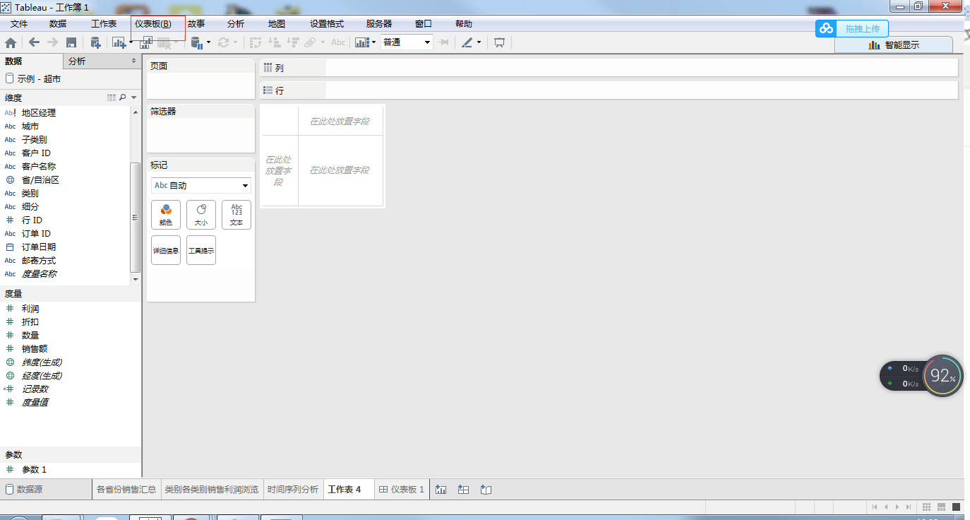The height and width of the screenshot is (520, 970).
Task: Click the pause auto updates cylinder icon
Action: pyautogui.click(x=196, y=42)
